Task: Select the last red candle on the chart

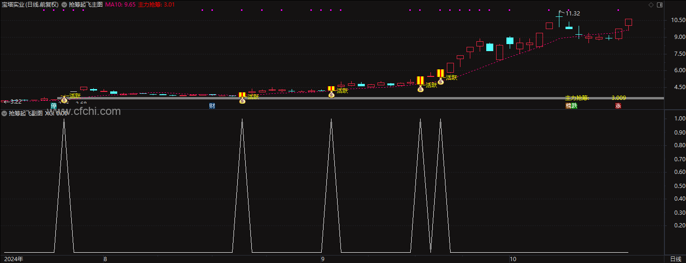Action: click(x=628, y=24)
